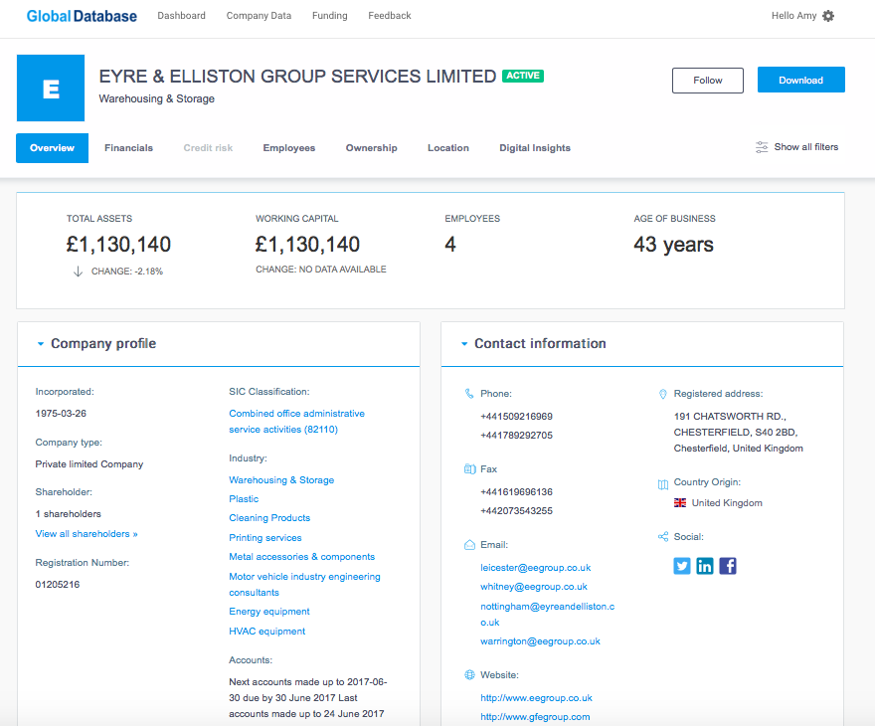Image resolution: width=875 pixels, height=726 pixels.
Task: Switch to the Location tab
Action: (x=448, y=148)
